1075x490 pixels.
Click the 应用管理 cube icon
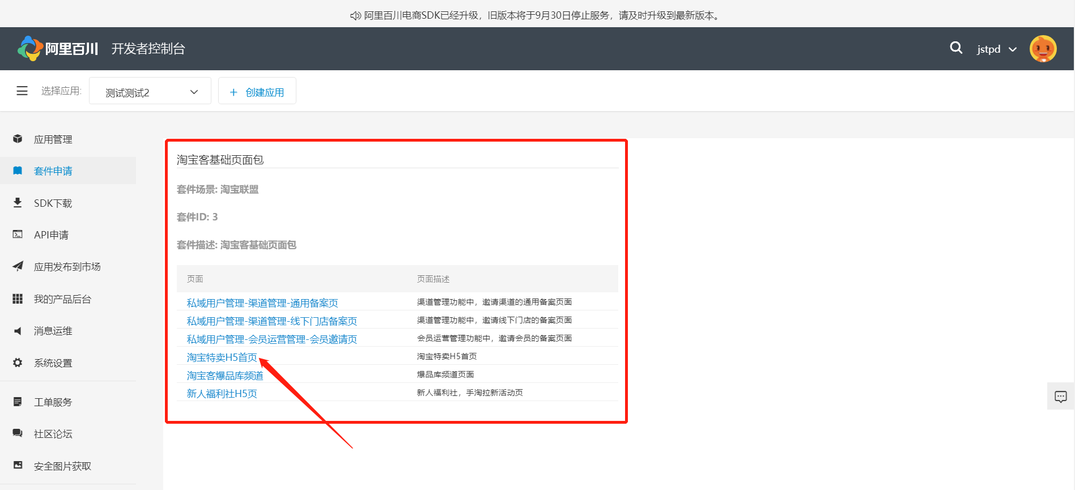18,139
